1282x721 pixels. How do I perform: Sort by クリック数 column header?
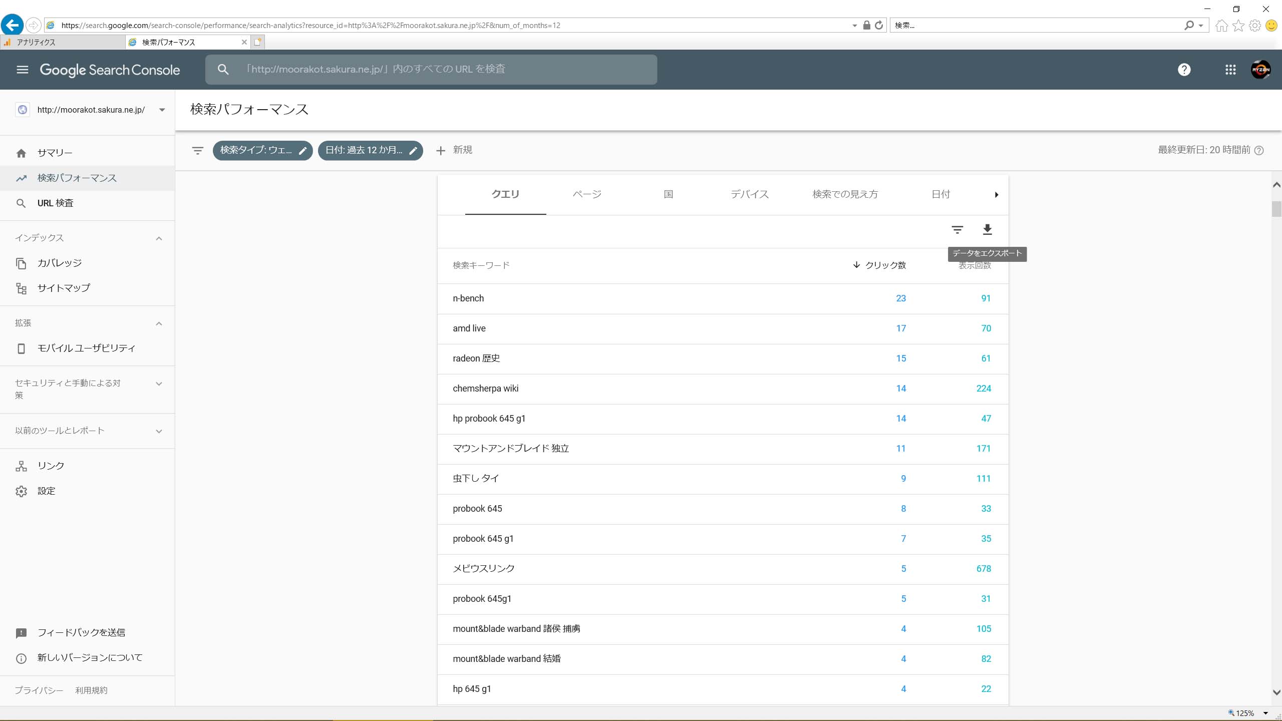[x=879, y=265]
